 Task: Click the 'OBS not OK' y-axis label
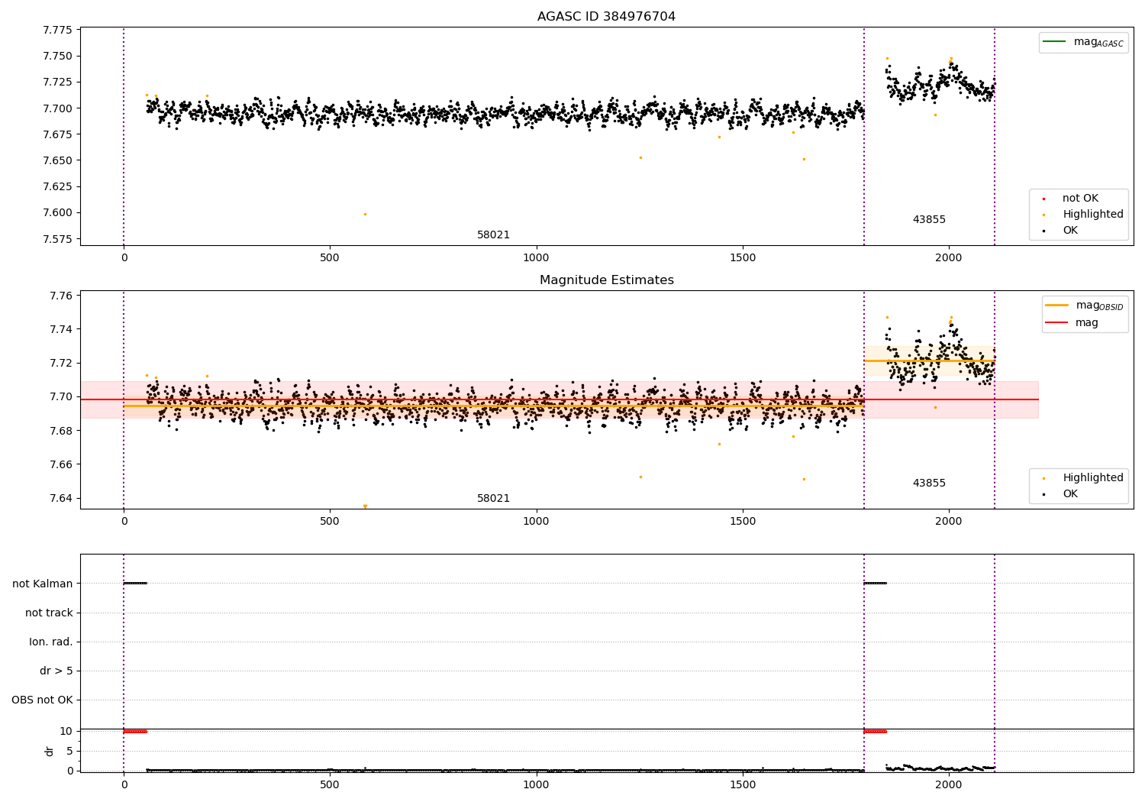(43, 700)
